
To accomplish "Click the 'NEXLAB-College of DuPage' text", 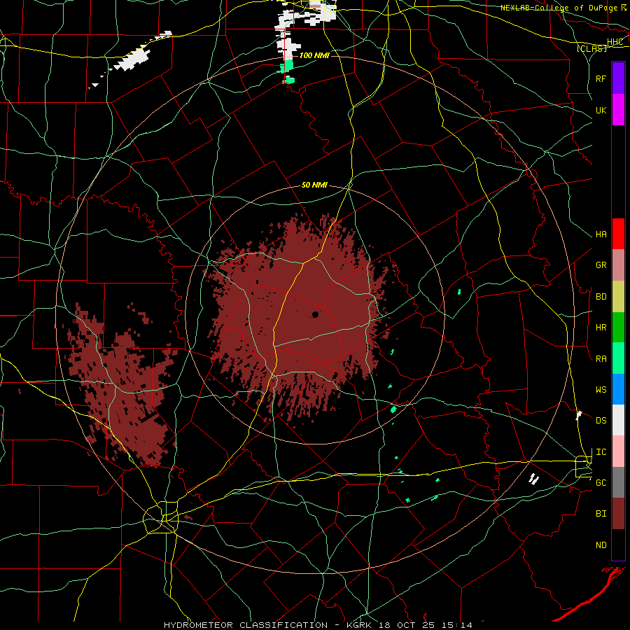I will [559, 8].
